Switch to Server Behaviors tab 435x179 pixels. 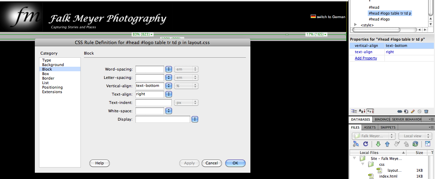coord(406,119)
